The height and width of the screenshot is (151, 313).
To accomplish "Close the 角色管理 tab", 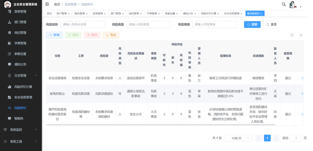I will click(87, 14).
